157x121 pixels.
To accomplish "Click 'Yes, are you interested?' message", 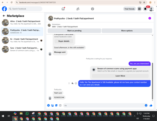I will tap(139, 64).
